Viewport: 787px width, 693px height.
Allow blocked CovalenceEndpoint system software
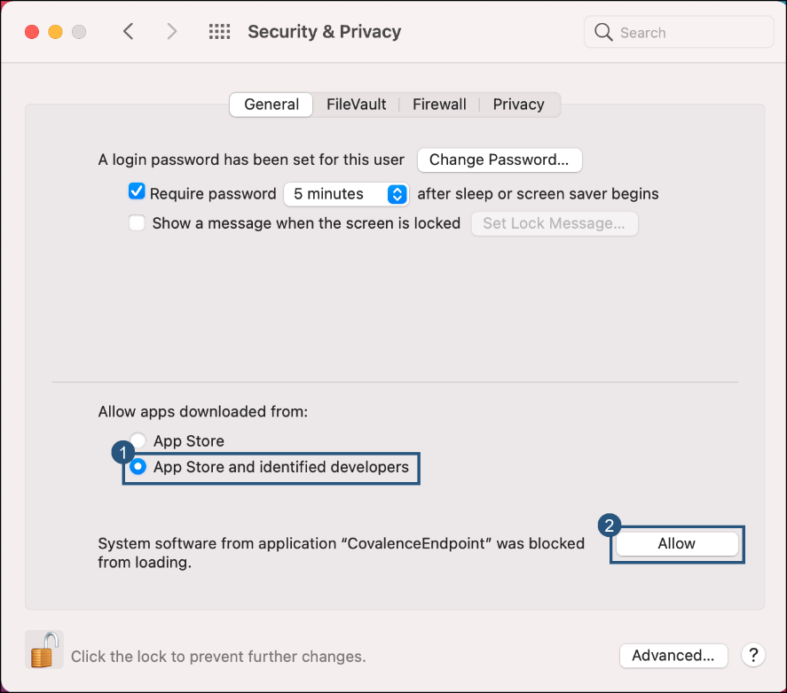coord(676,543)
